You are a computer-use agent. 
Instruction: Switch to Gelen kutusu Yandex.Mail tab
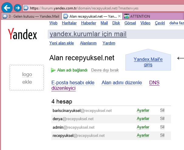click(x=32, y=16)
